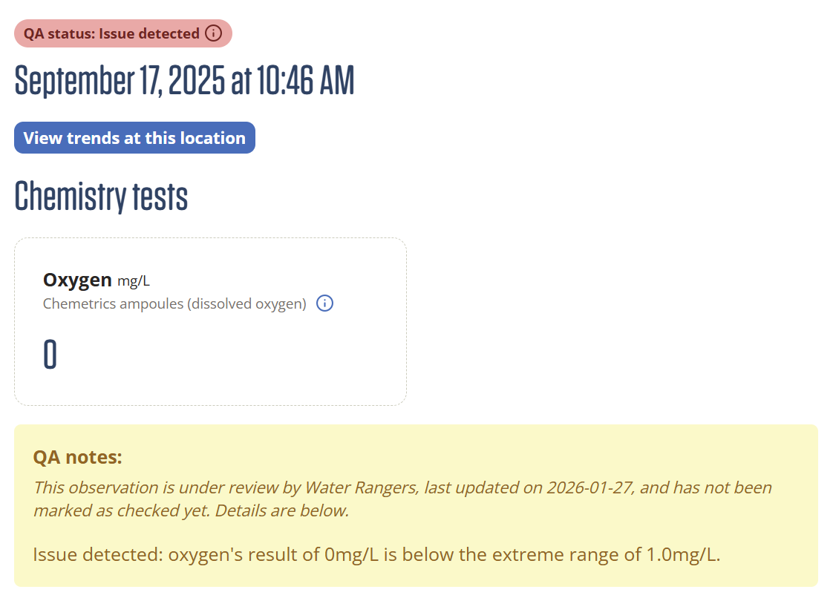Viewport: 833px width, 598px height.
Task: Click the QA notes: heading
Action: [x=77, y=457]
